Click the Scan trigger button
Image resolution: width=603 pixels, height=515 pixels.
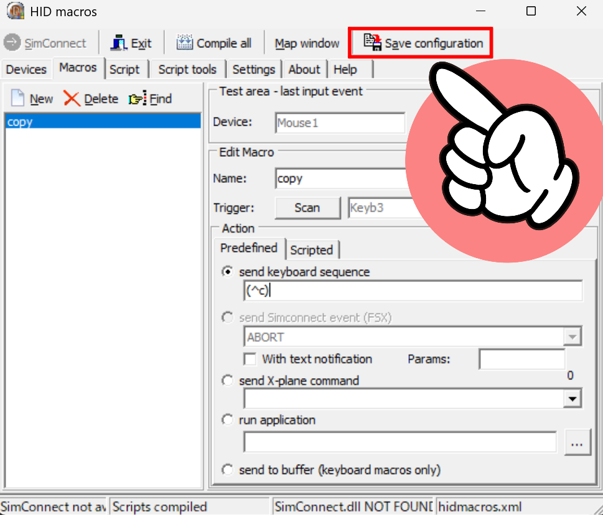(x=307, y=208)
